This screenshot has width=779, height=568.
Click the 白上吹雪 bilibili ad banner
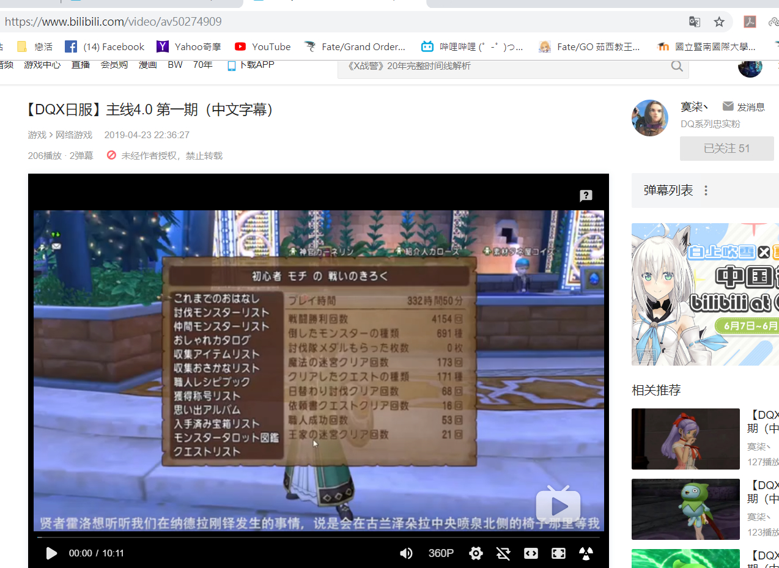705,294
